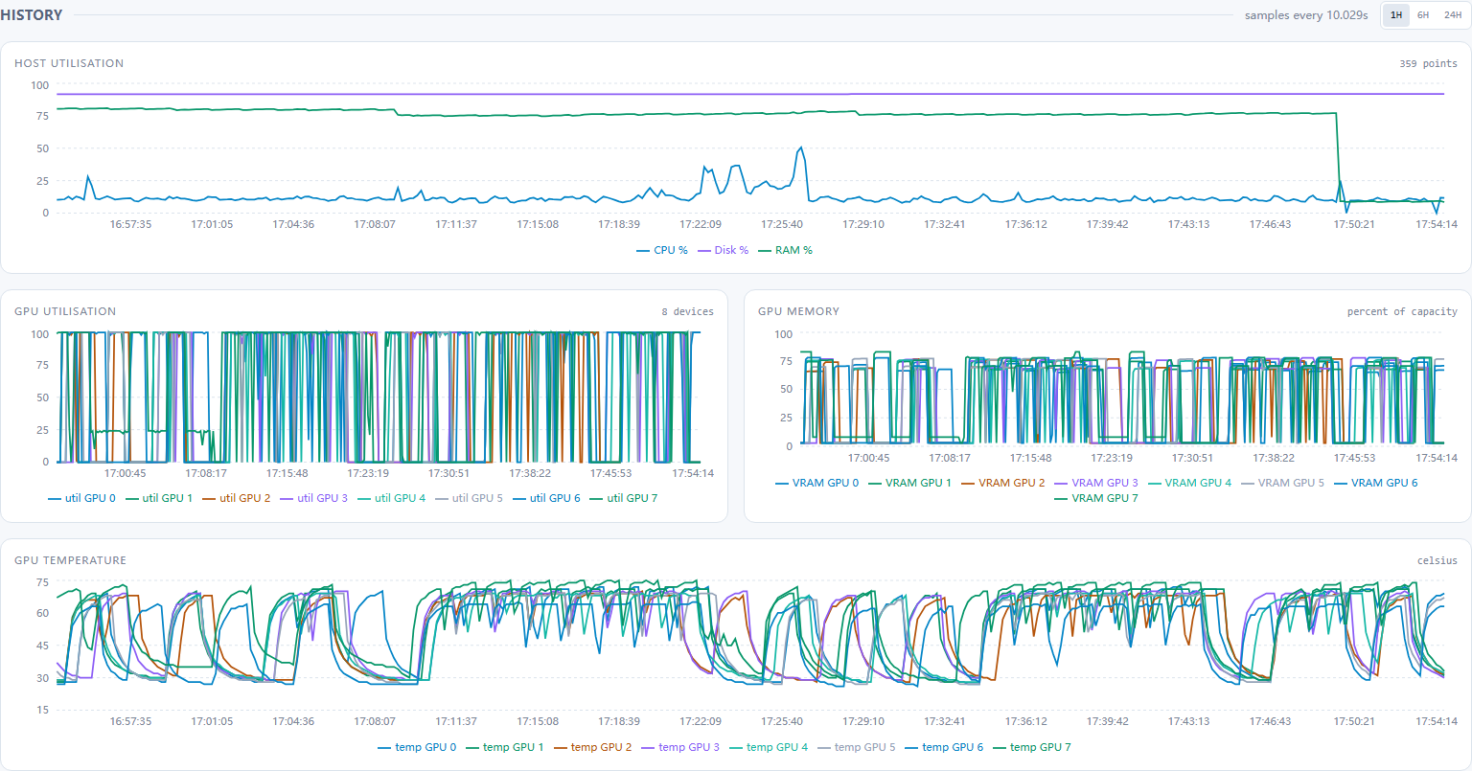The image size is (1472, 771).
Task: Toggle the RAM % legend series
Action: point(786,250)
